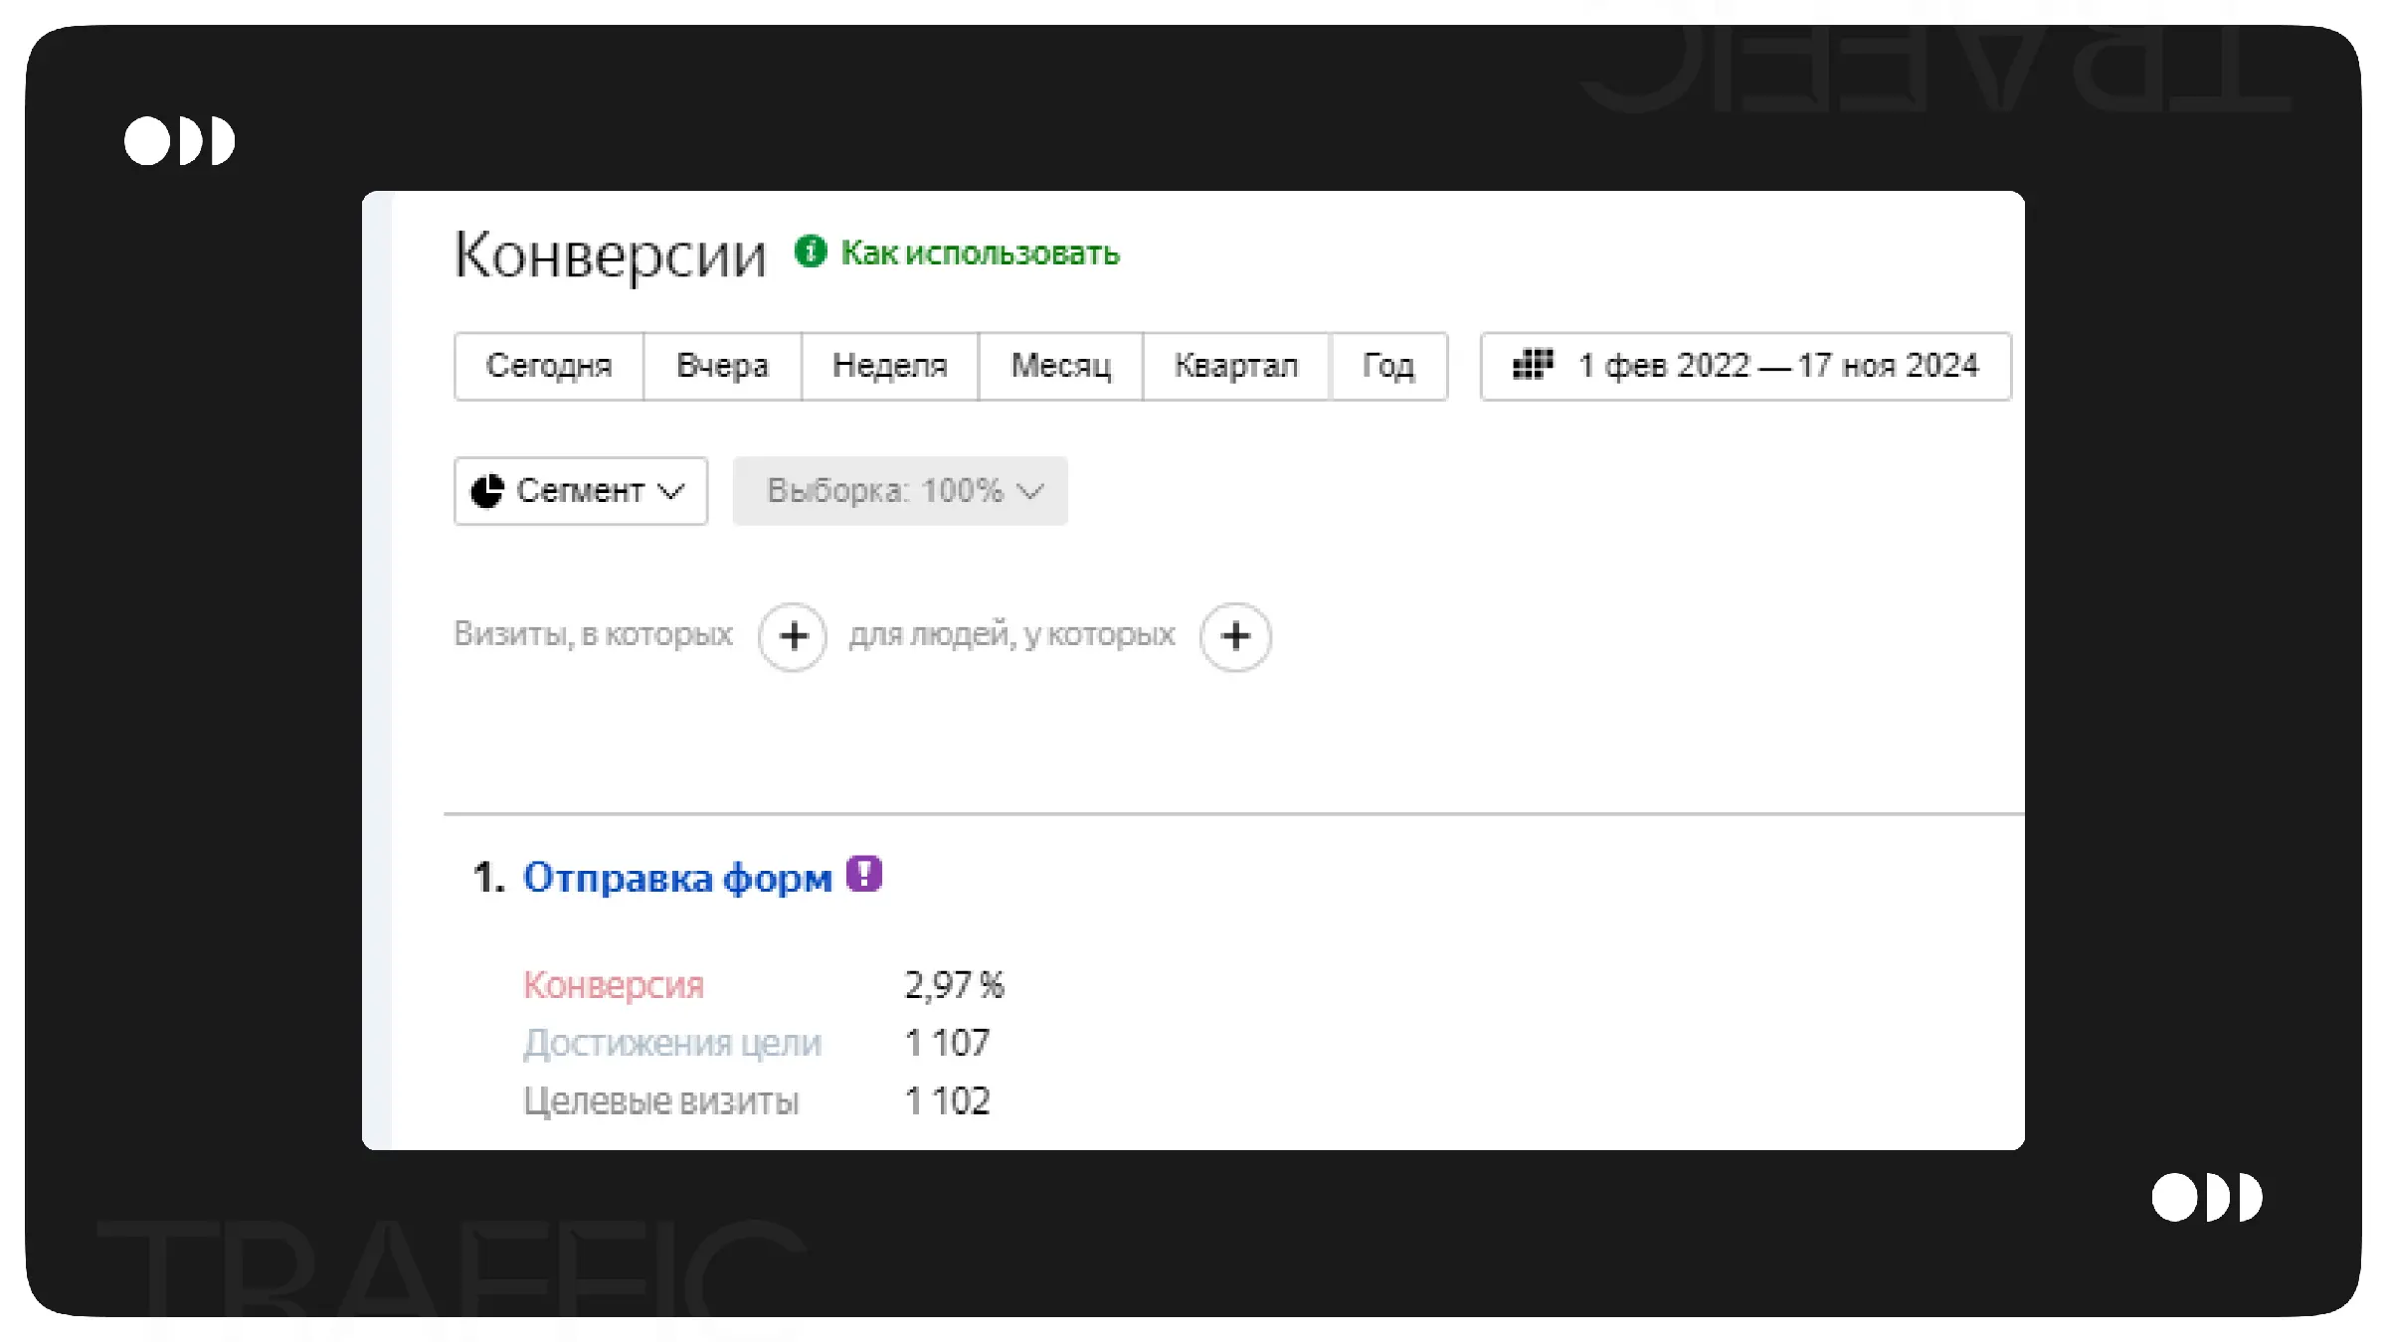Click the Достижения цели metric label
The height and width of the screenshot is (1342, 2387).
672,1043
